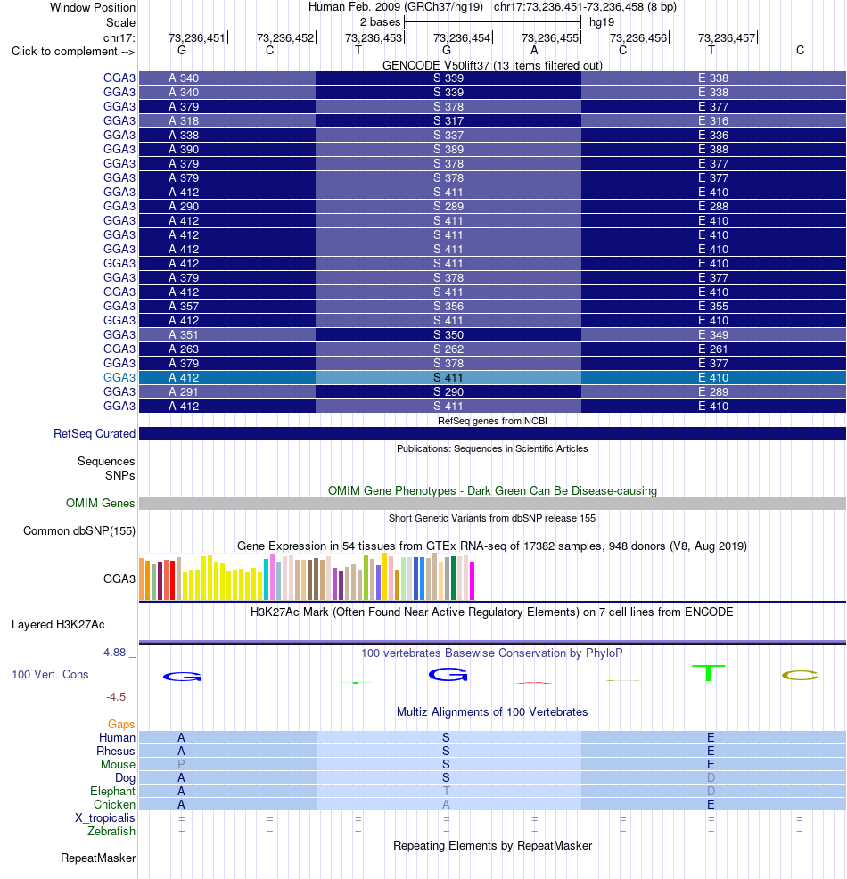Click the Elephant T amino acid
The width and height of the screenshot is (847, 879).
point(446,791)
